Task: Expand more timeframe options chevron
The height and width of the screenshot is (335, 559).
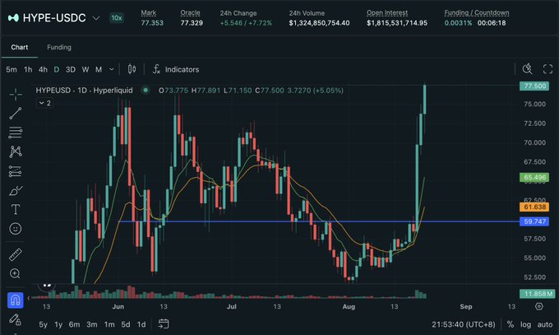Action: 111,69
